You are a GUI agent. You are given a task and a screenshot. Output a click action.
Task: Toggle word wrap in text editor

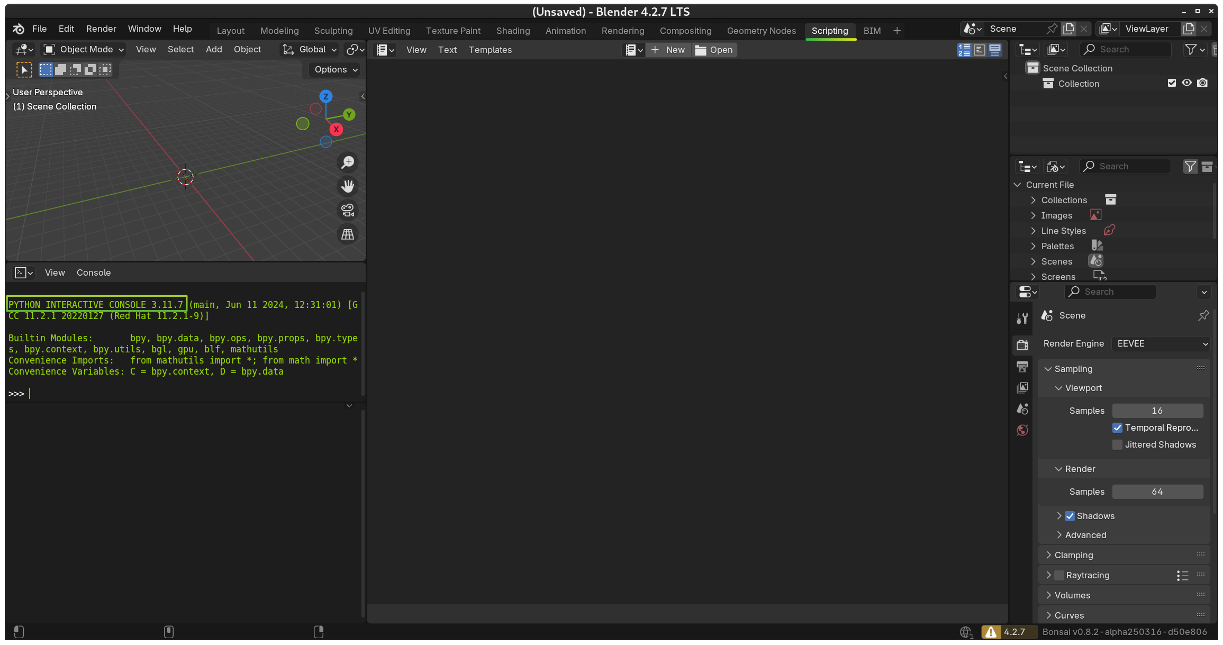point(980,50)
